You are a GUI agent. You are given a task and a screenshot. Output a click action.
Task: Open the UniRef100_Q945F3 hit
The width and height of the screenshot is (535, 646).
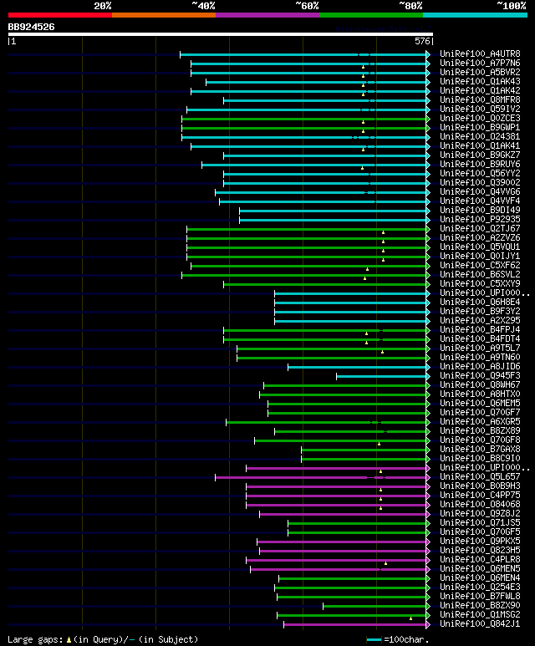[480, 376]
